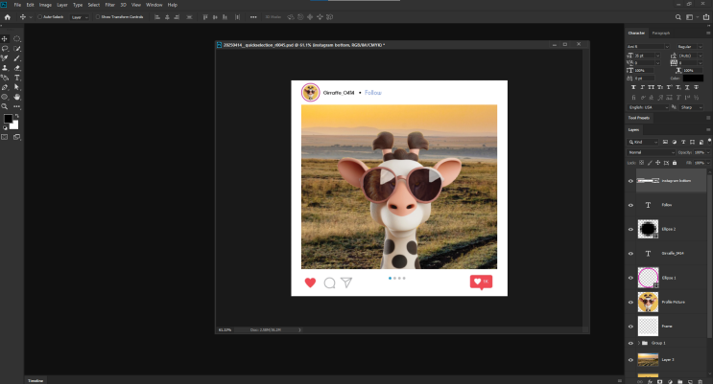The image size is (713, 384).
Task: Hide the Profile Picture layer
Action: pos(630,302)
